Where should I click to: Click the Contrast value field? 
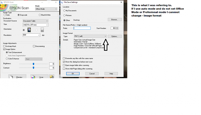pyautogui.click(x=52, y=68)
